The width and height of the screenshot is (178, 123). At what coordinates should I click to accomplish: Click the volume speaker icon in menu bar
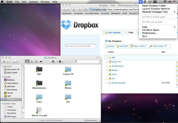[x=170, y=2]
